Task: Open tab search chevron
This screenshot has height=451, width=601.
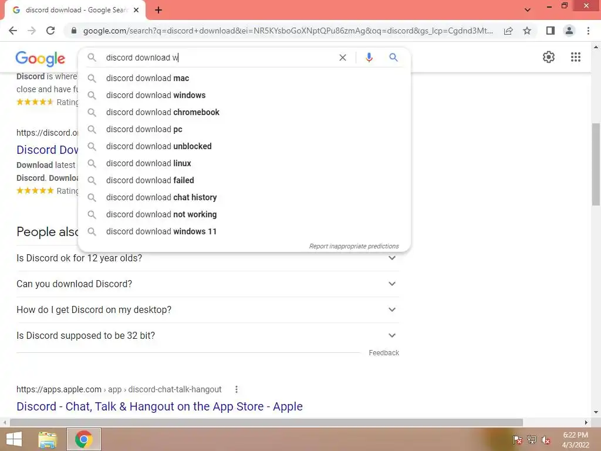Action: pyautogui.click(x=528, y=10)
